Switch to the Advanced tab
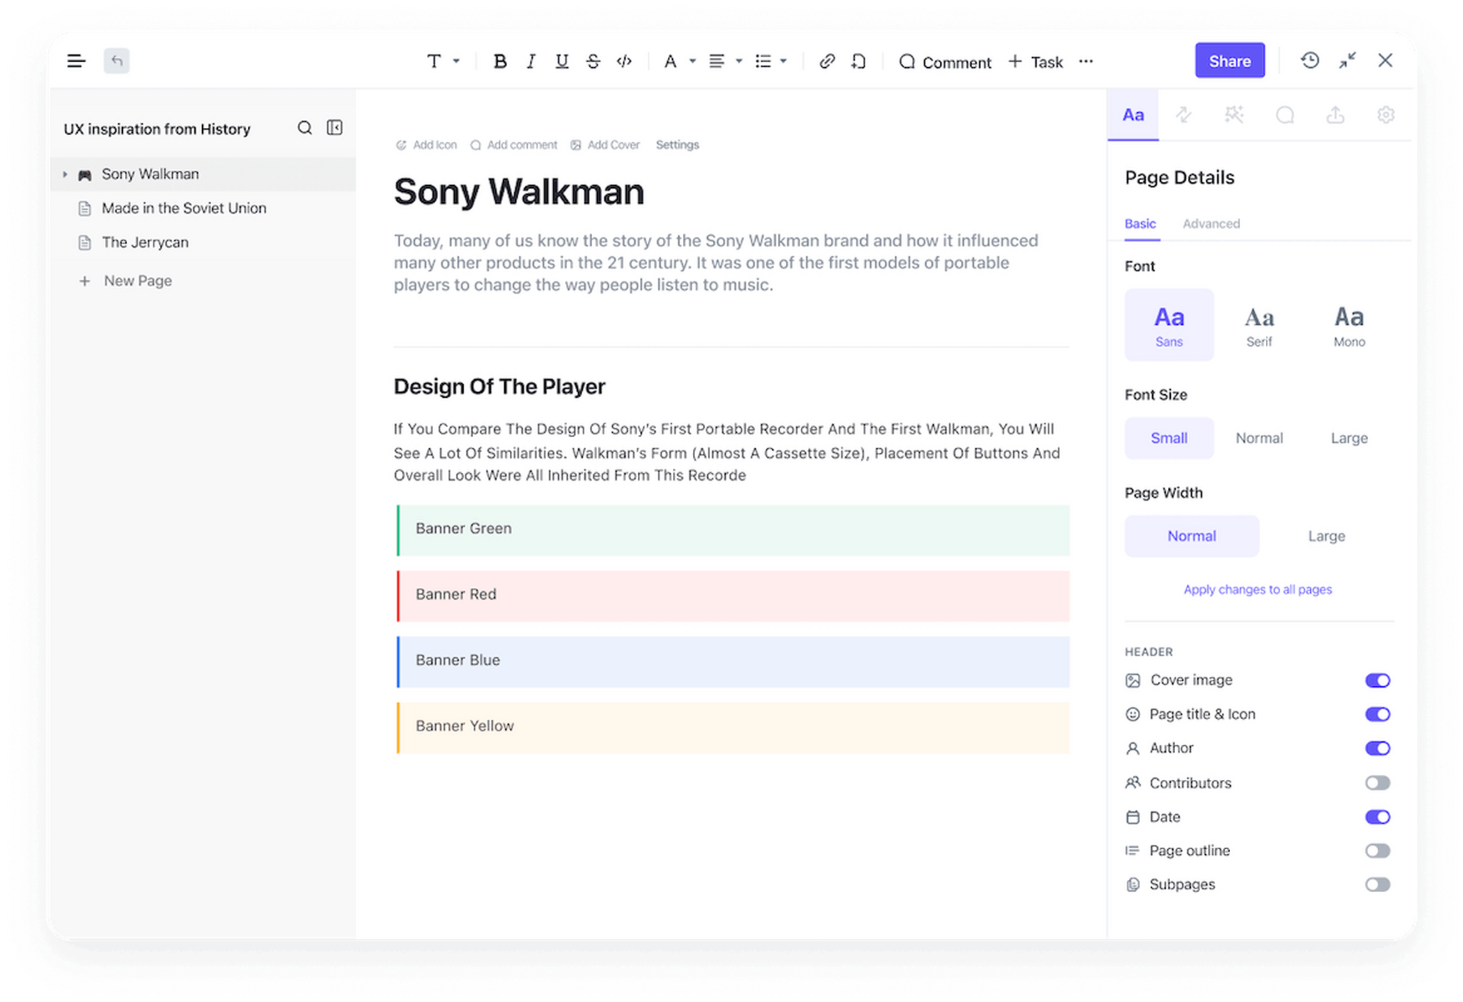 [x=1211, y=224]
